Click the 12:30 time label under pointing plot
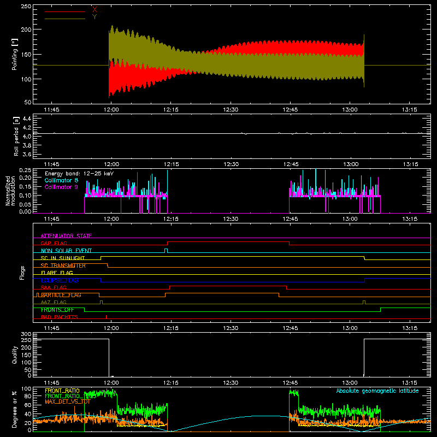This screenshot has height=437, width=437. [231, 110]
